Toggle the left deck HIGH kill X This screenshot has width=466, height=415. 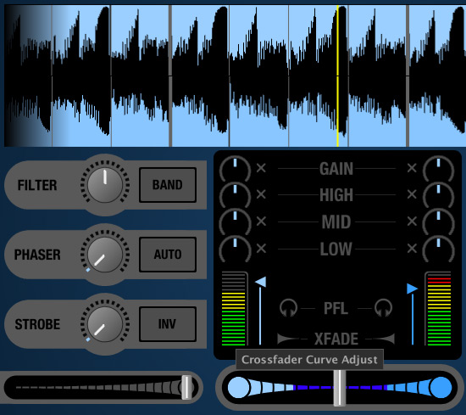(261, 194)
